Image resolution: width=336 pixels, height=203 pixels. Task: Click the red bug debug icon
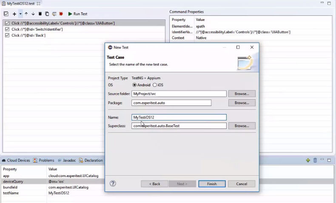point(61,14)
